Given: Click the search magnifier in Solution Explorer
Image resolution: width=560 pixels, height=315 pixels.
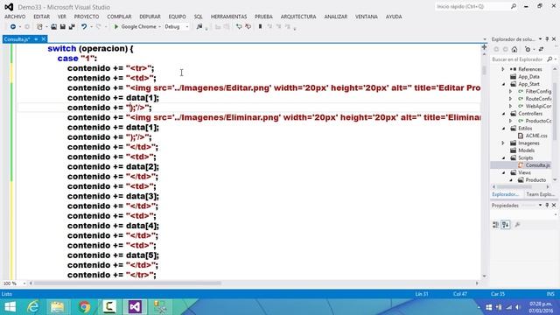Looking at the screenshot, I should coord(549,59).
